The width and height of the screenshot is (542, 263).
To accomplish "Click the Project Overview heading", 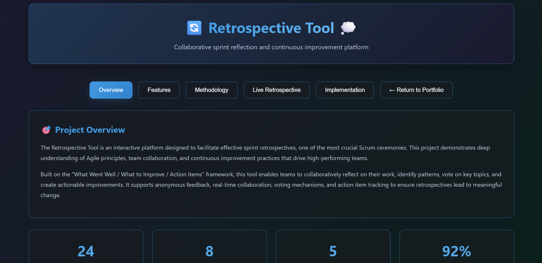I will coord(90,130).
